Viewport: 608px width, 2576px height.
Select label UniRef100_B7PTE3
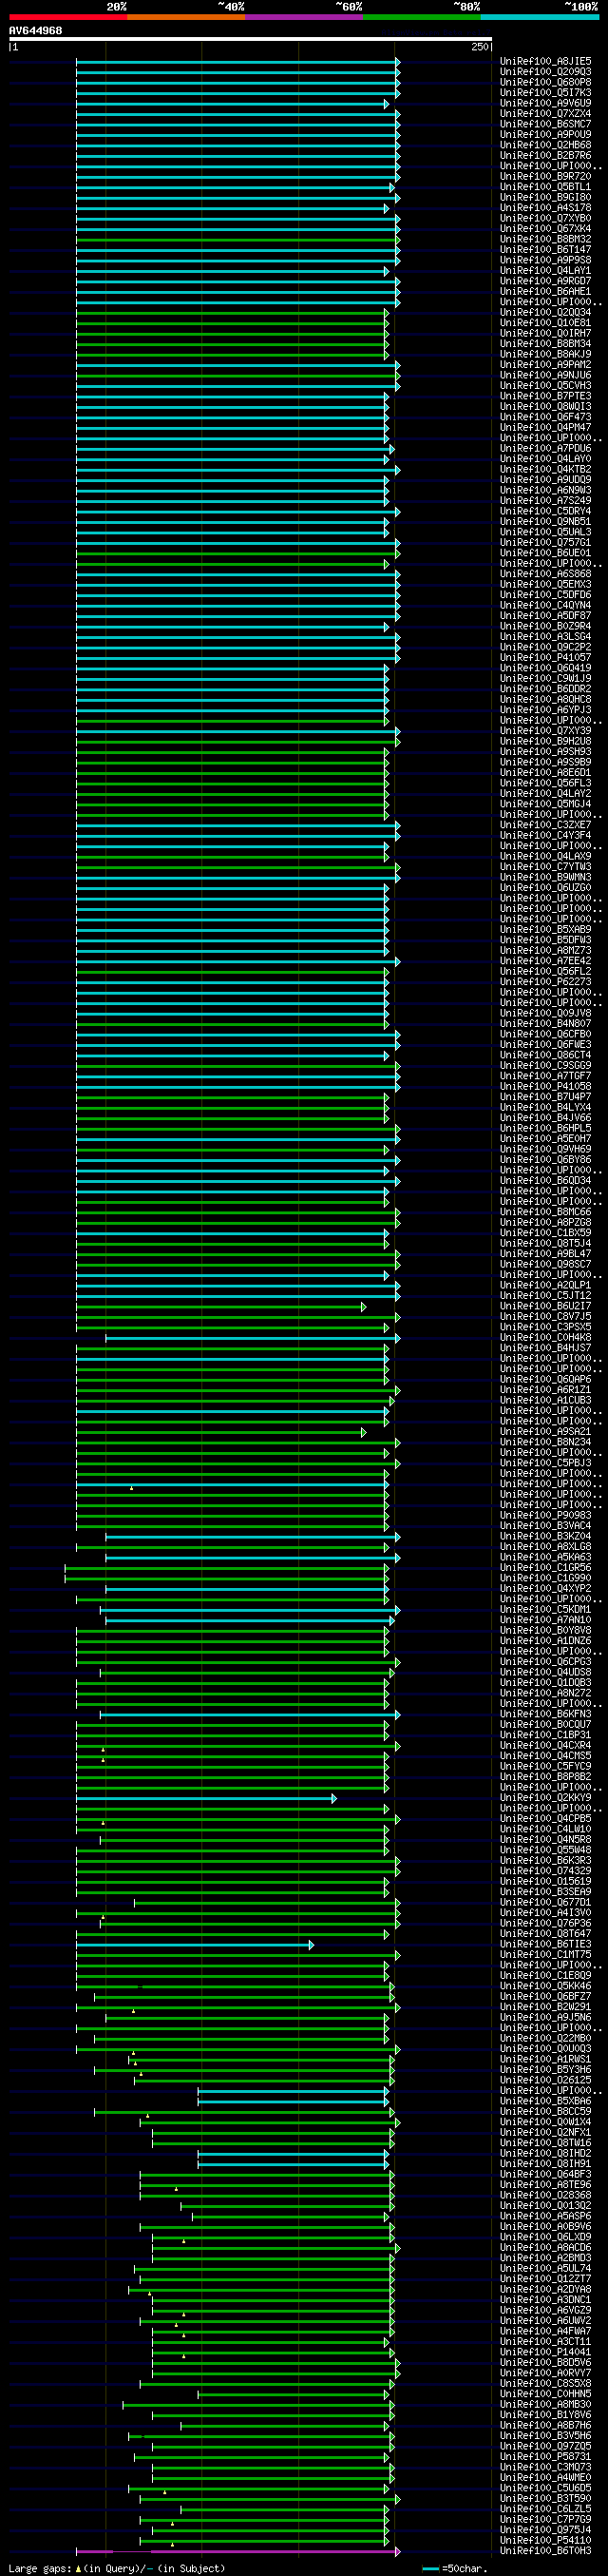[x=545, y=397]
